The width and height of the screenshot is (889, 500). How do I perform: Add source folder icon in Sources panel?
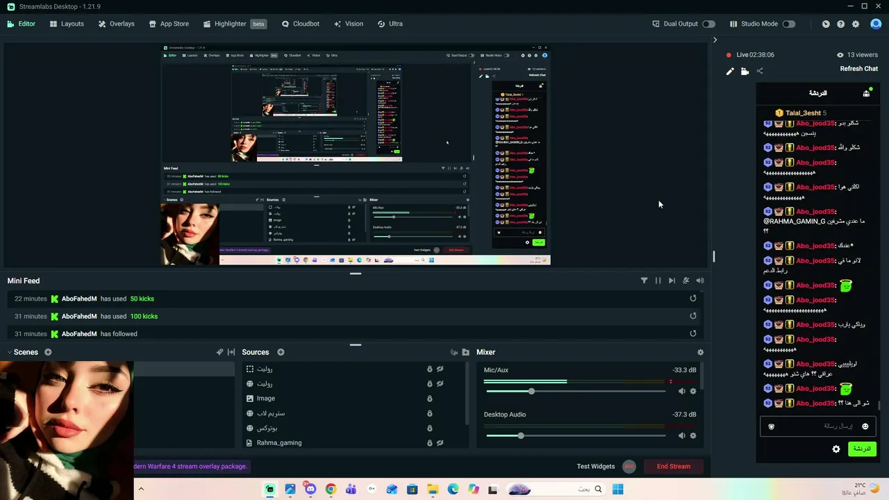click(x=465, y=352)
